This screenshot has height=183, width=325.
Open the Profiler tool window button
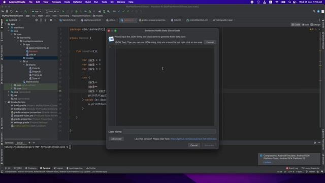coord(91,168)
